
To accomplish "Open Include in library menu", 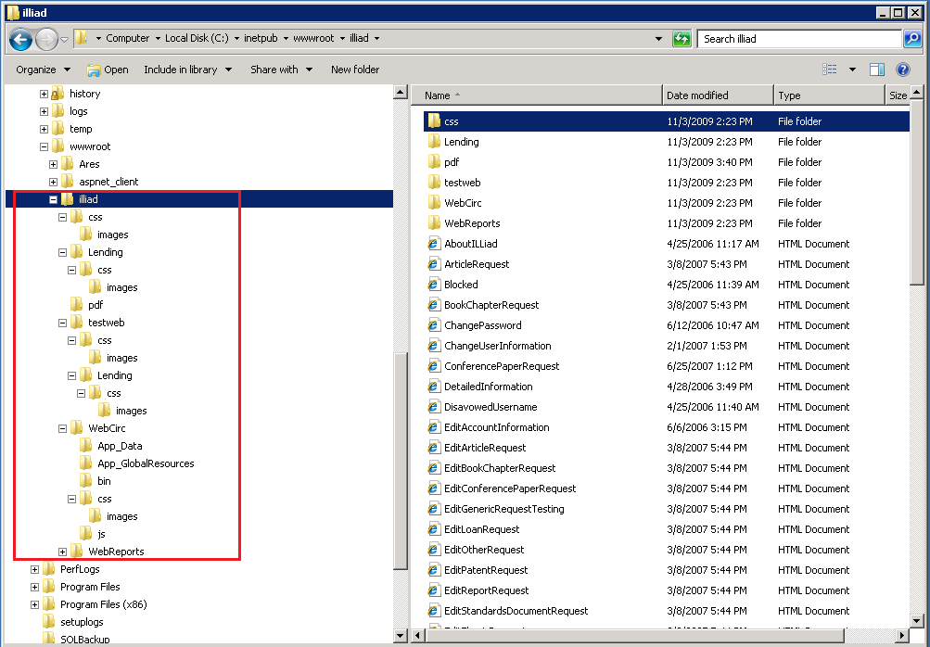I will tap(186, 70).
